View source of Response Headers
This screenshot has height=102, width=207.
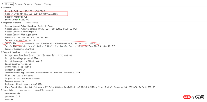click(32, 23)
